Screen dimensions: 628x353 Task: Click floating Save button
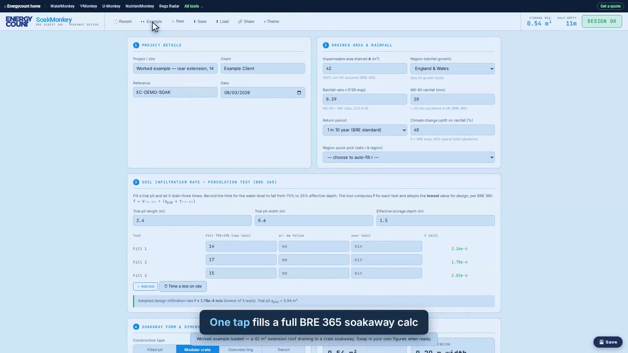click(608, 342)
